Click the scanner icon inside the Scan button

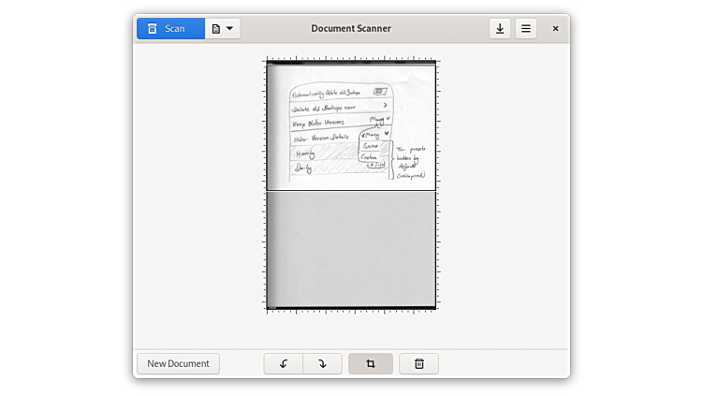(152, 28)
